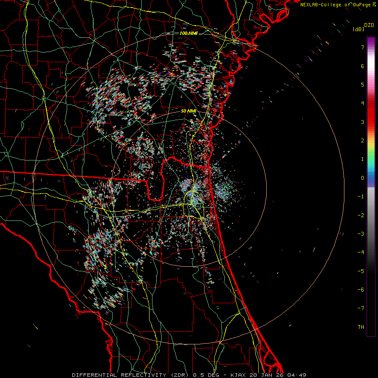Click the DZD legend title
Viewport: 378px width, 378px height.
click(x=369, y=25)
